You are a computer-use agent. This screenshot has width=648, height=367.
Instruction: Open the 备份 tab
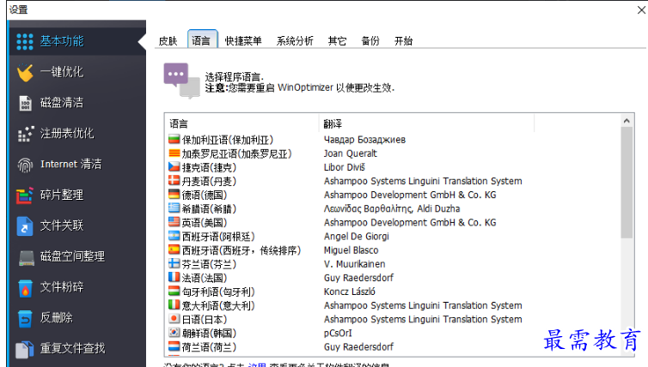[x=370, y=41]
